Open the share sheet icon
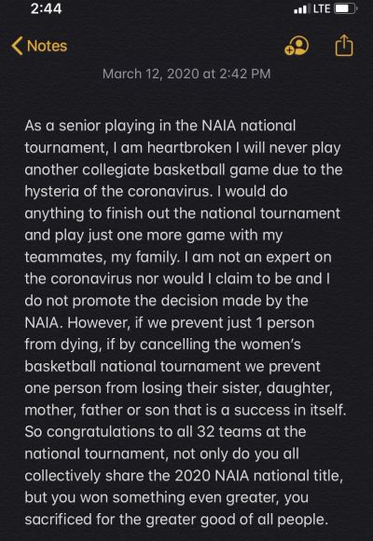The height and width of the screenshot is (541, 373). (344, 46)
